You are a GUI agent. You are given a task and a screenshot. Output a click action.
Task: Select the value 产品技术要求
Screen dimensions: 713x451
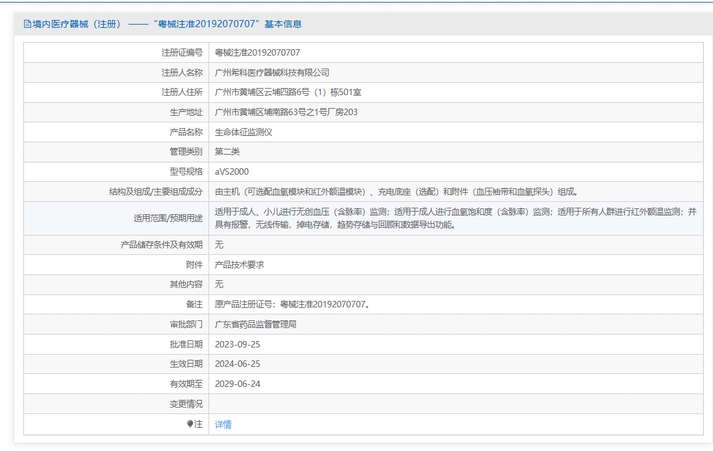point(239,265)
